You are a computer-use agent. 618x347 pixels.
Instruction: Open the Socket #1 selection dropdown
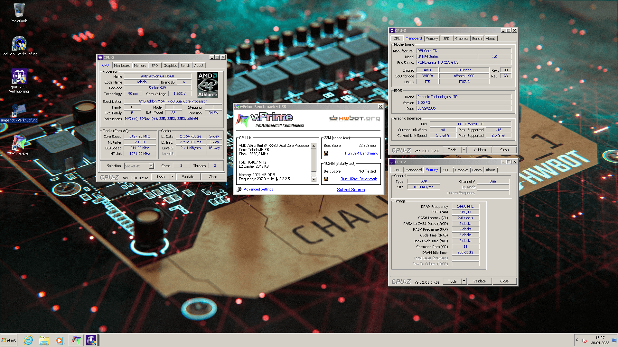tap(151, 166)
